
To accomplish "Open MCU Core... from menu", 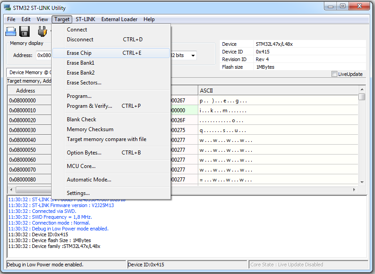I will click(111, 166).
